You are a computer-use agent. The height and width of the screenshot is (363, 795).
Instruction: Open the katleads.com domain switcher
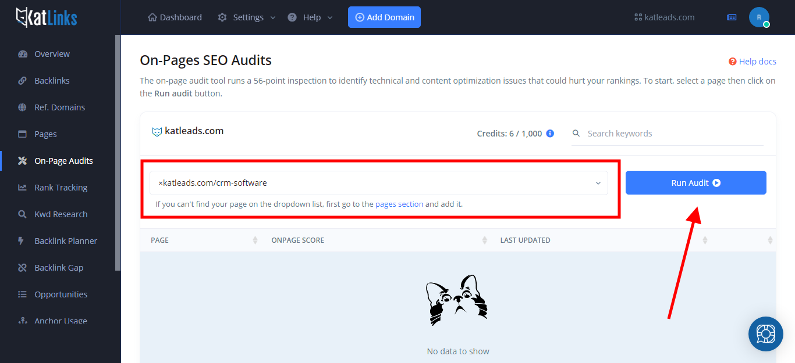coord(664,17)
